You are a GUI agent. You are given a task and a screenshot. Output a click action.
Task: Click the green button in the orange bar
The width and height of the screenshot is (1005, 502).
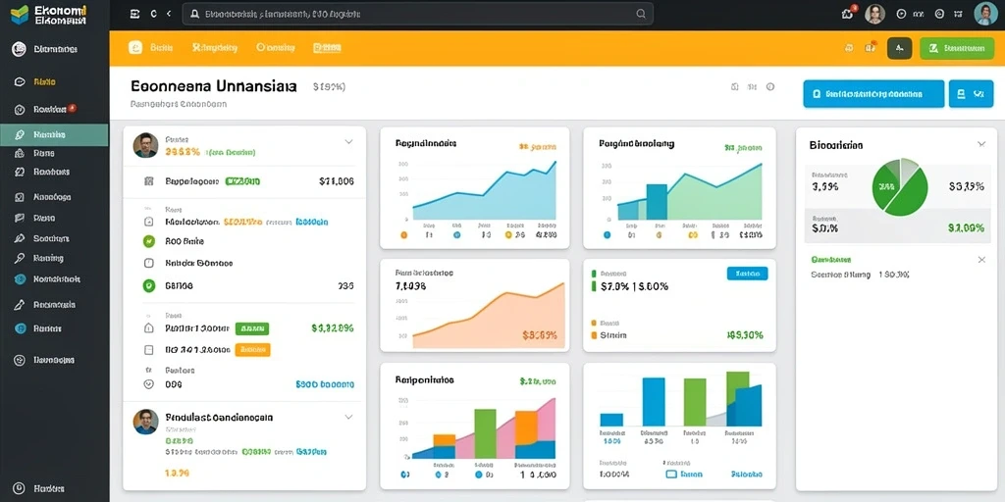(957, 48)
